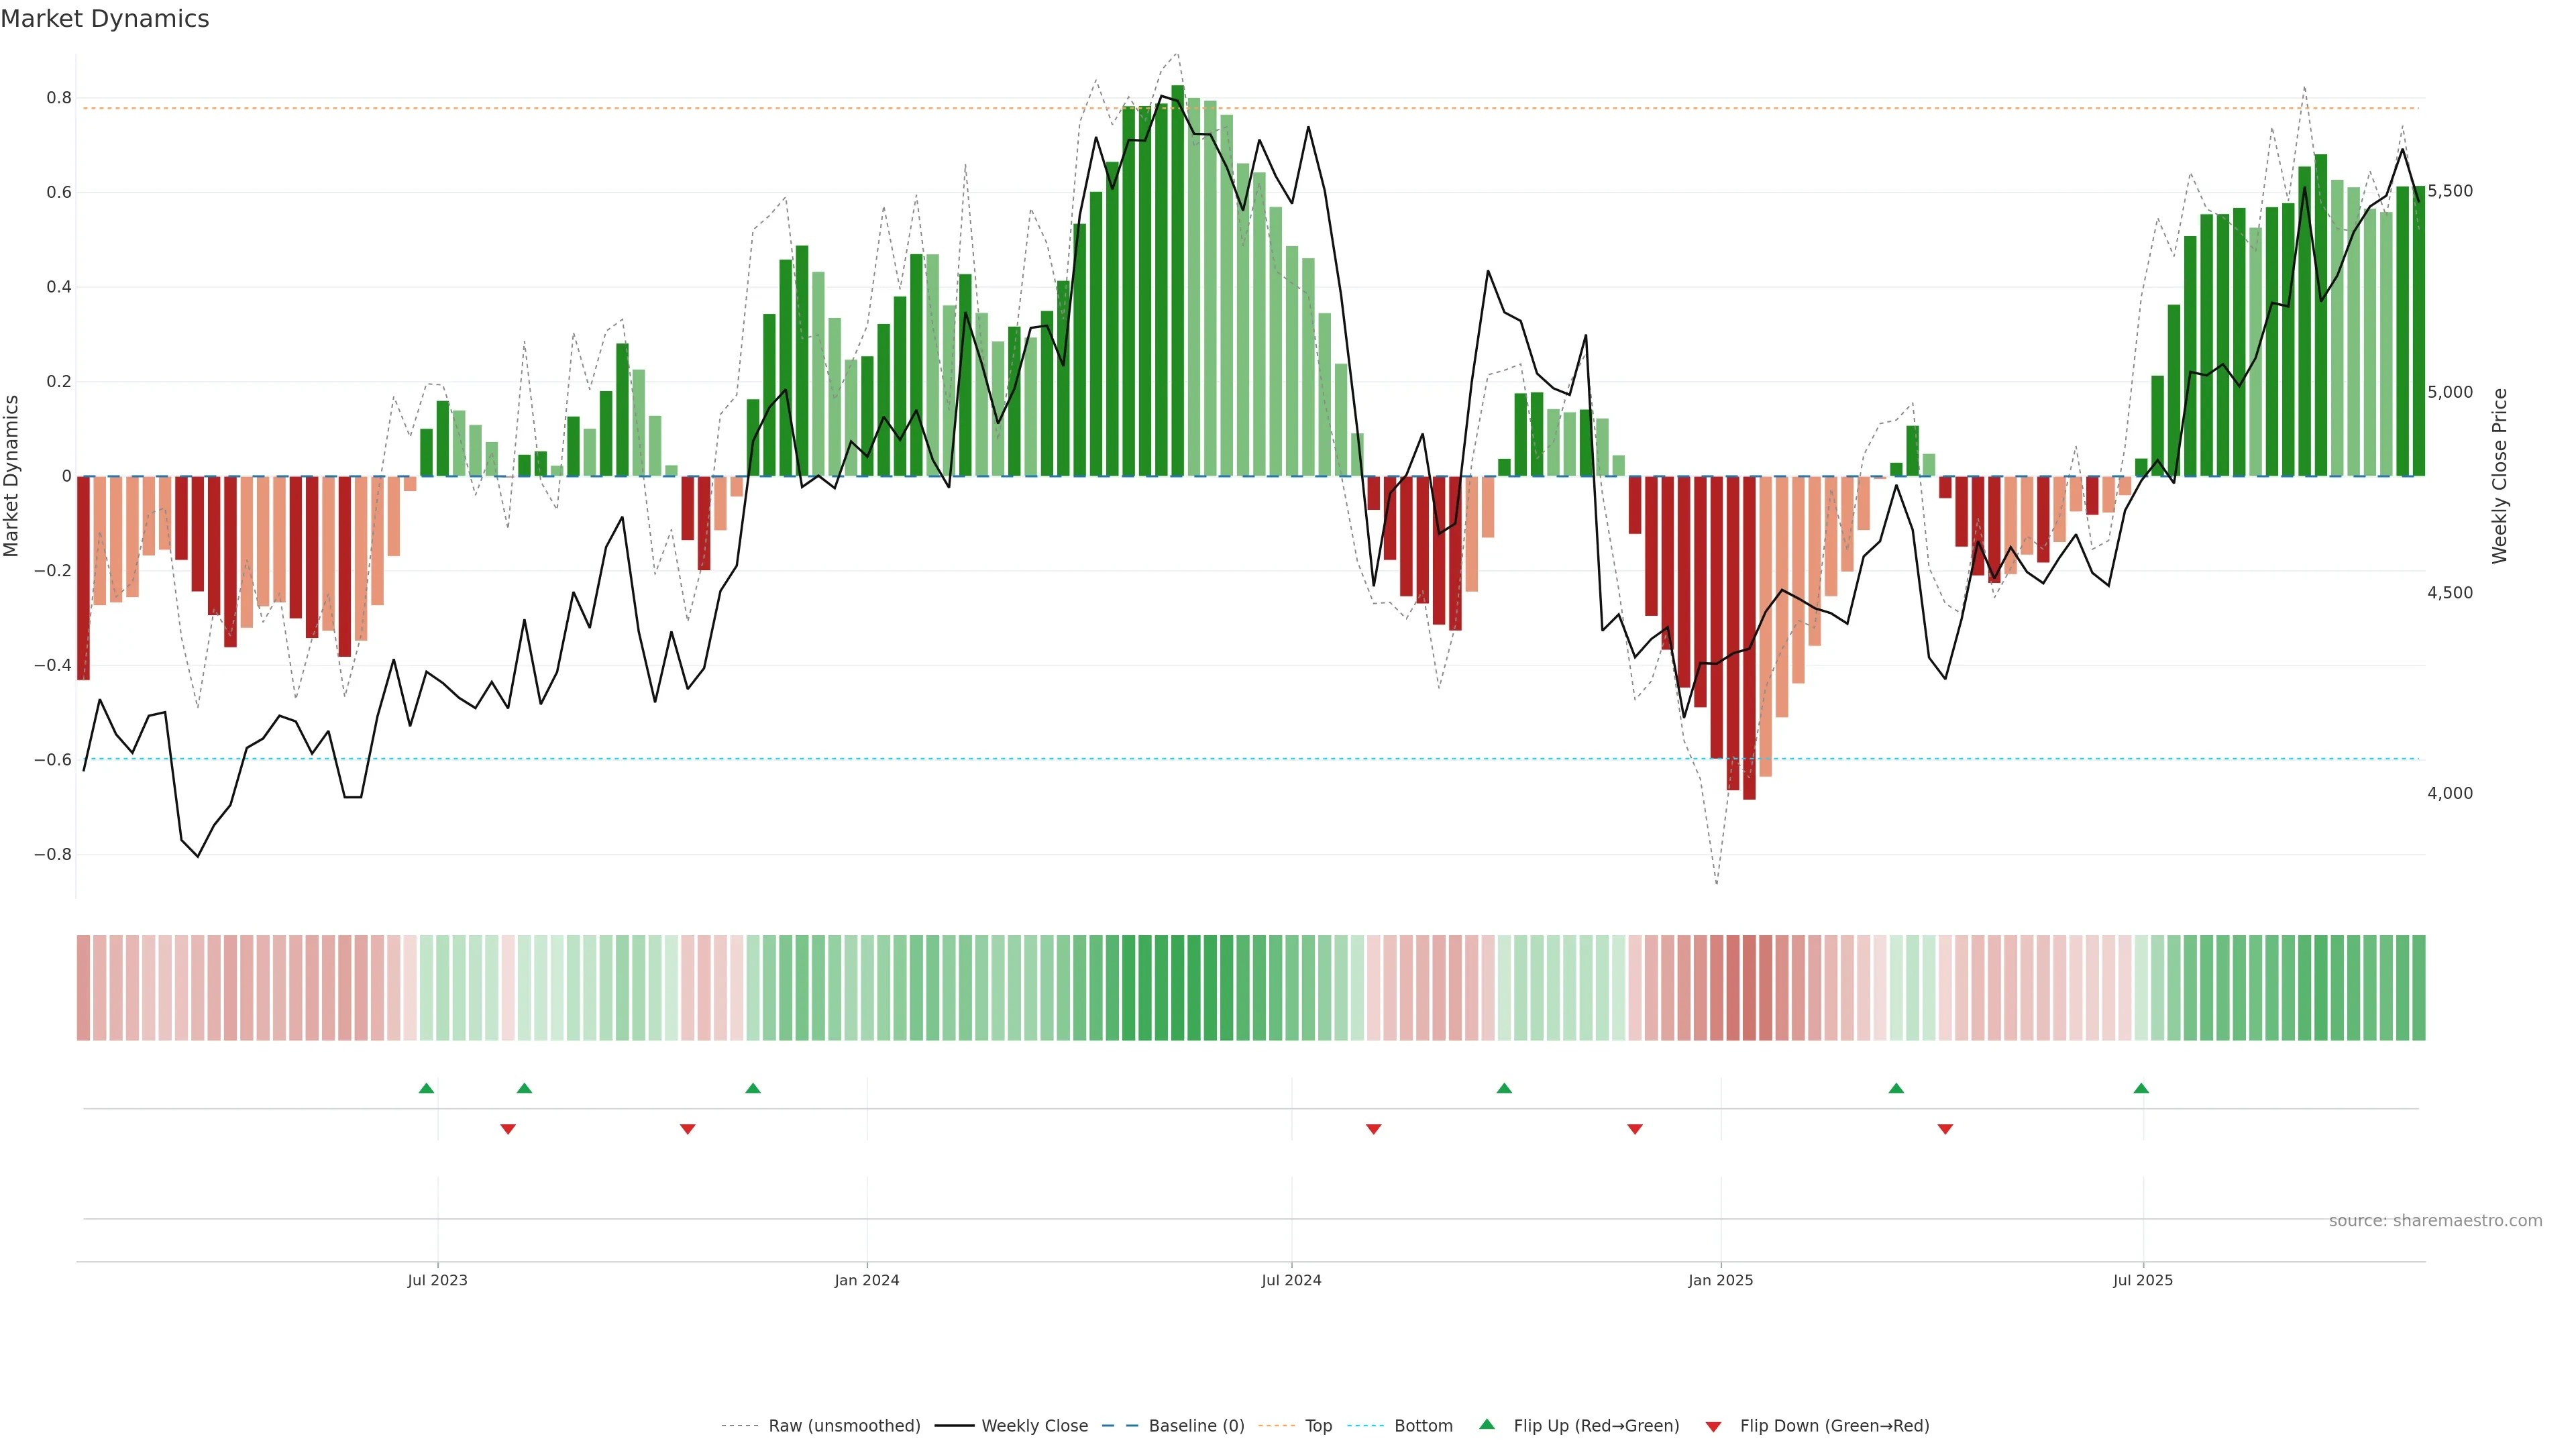2576x1449 pixels.
Task: Click the green triangle icon in the Flip Up legend
Action: coord(1487,1424)
